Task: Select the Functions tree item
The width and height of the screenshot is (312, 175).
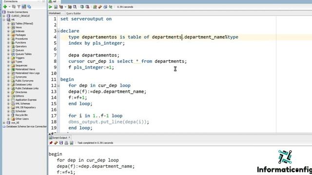Action: (x=20, y=42)
